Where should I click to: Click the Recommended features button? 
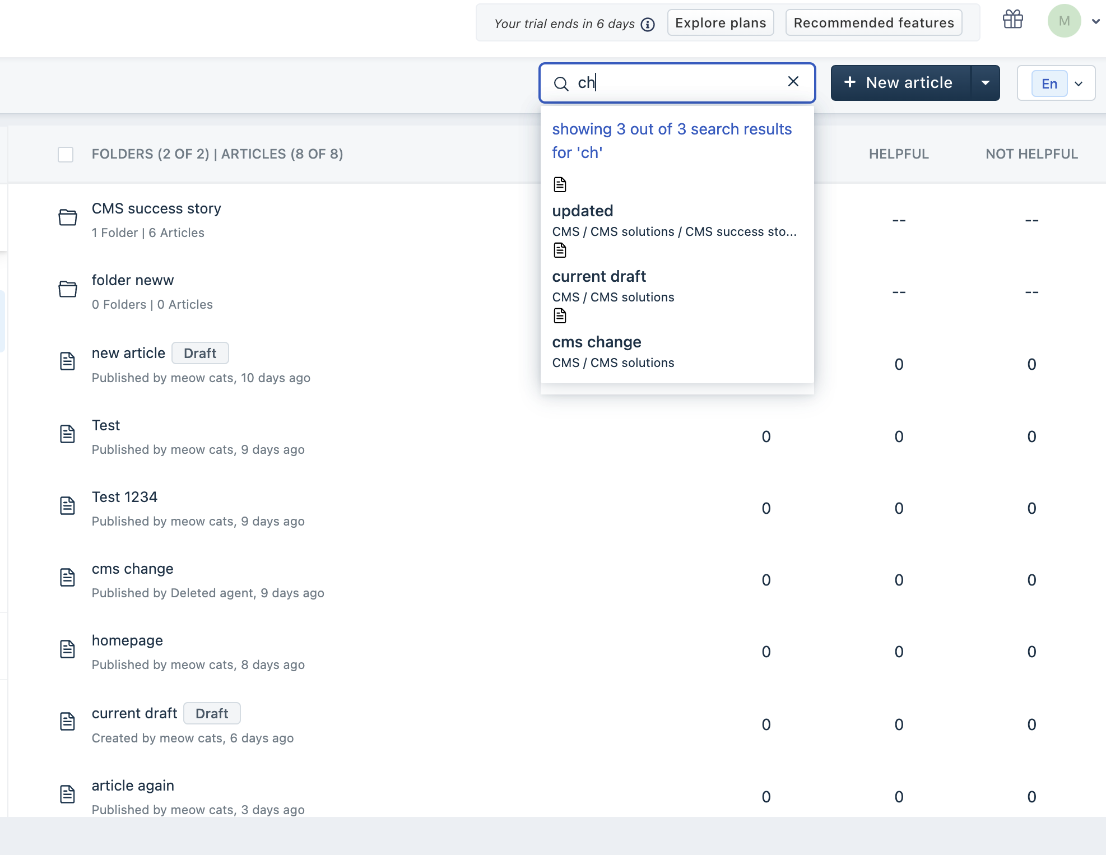[873, 23]
